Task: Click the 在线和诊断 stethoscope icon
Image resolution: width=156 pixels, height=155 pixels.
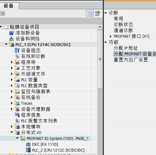Action: pos(17,56)
